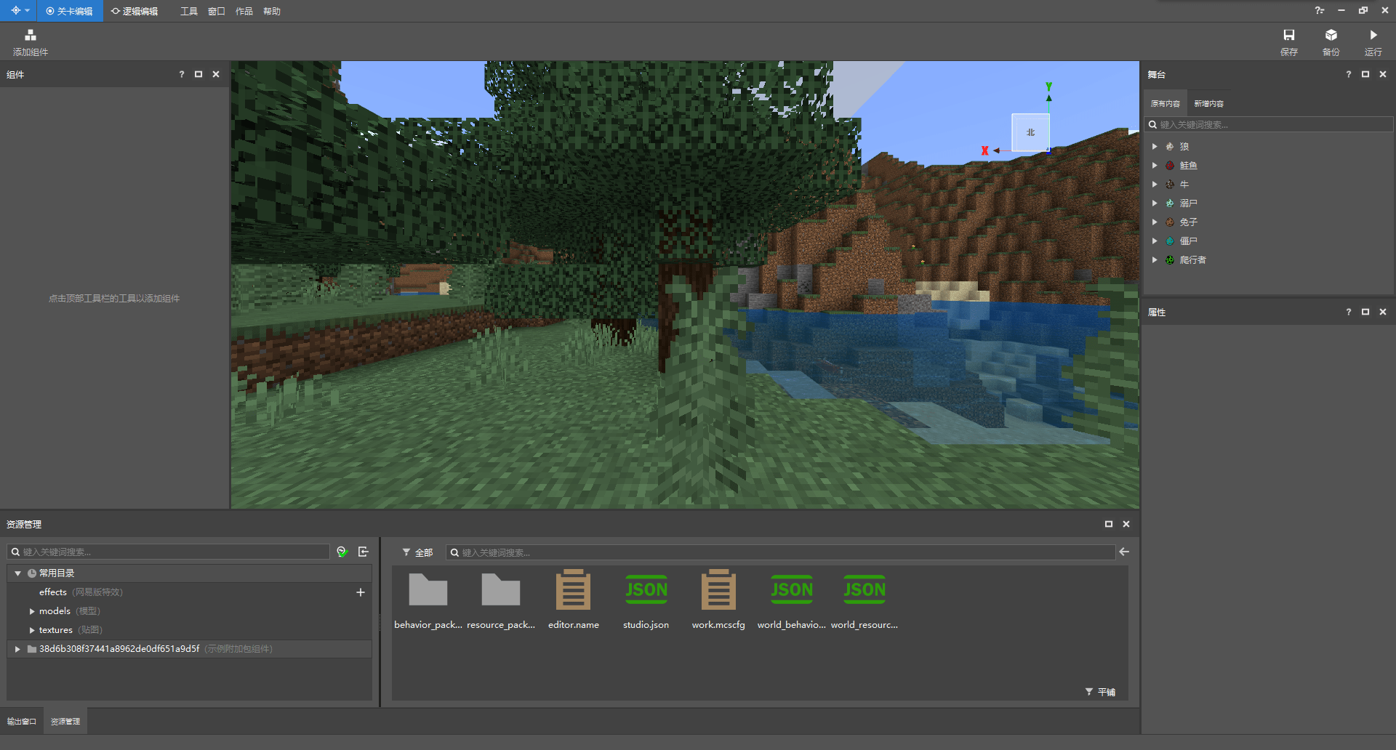Expand the 狼 entity entry
The width and height of the screenshot is (1396, 750).
(x=1155, y=146)
